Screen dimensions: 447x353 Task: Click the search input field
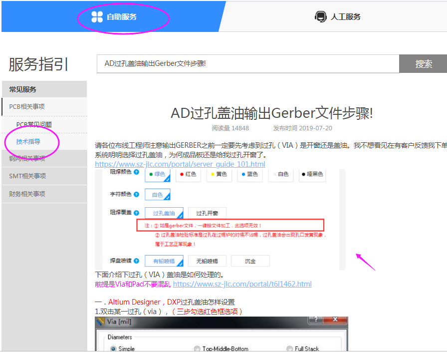tap(248, 64)
